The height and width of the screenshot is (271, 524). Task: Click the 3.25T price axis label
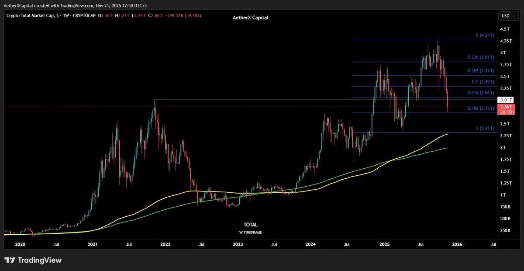[506, 88]
